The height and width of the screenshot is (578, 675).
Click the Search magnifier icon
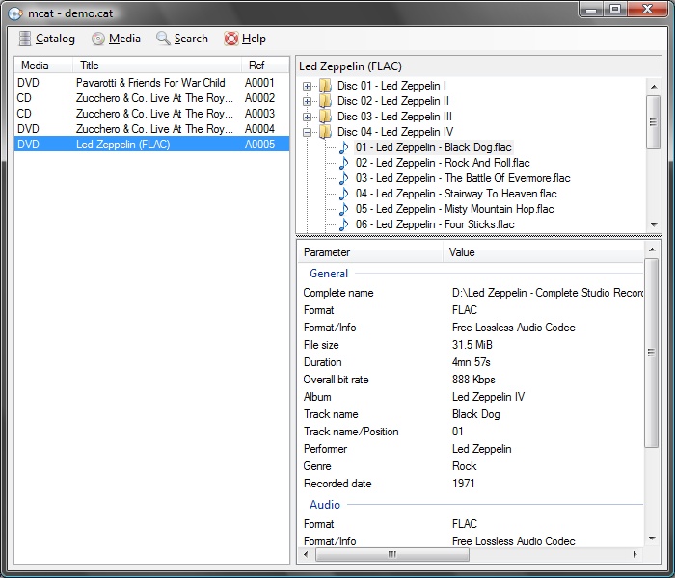click(x=163, y=39)
